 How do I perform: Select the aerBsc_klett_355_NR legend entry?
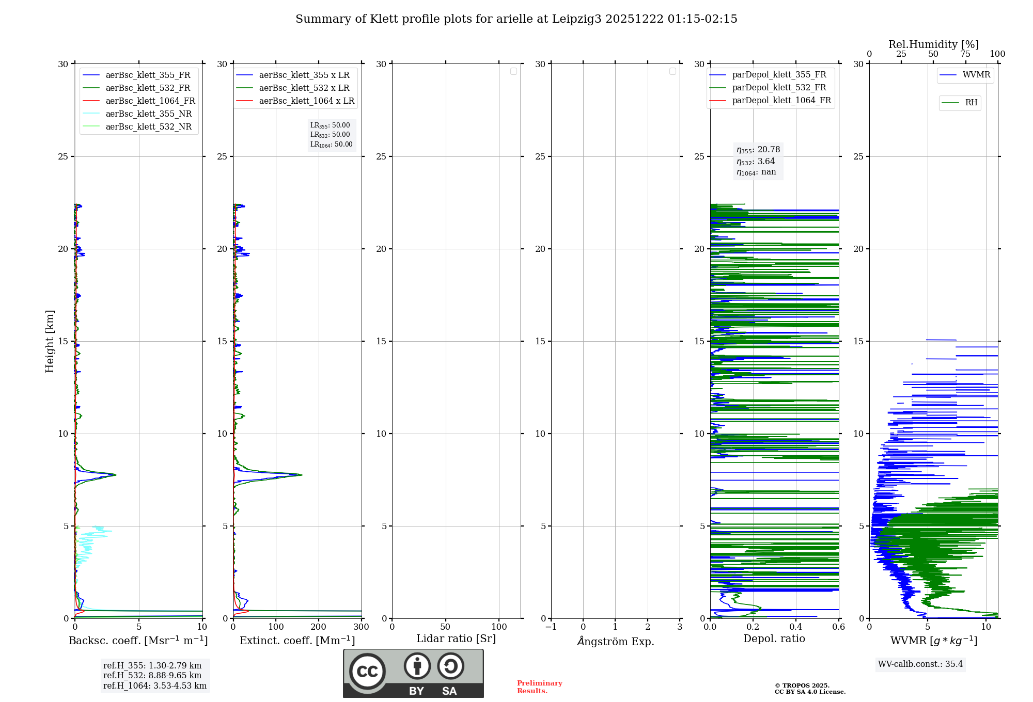tap(148, 114)
